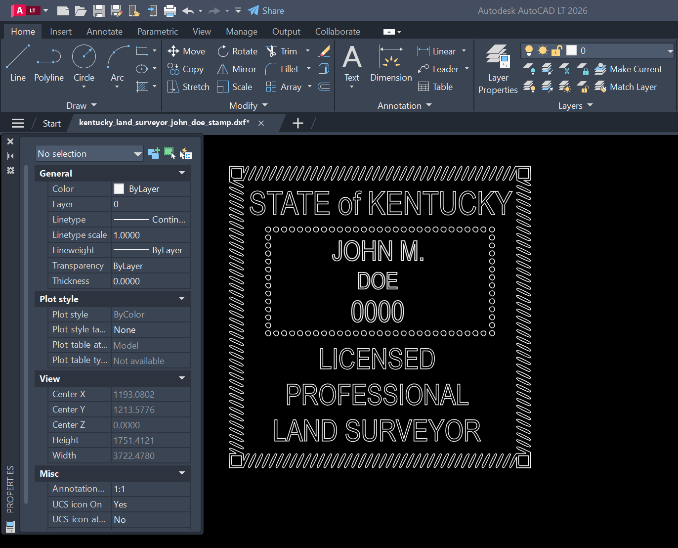The width and height of the screenshot is (678, 548).
Task: Click the Fillet tool
Action: 282,69
